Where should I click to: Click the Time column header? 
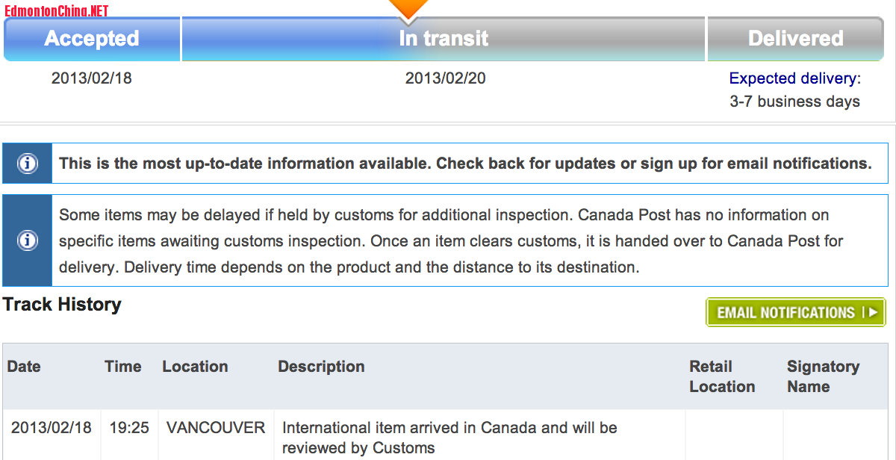123,367
